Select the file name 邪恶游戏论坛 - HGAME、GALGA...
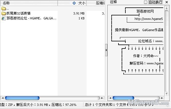Viewport: 171px width, 109px height. point(31,18)
